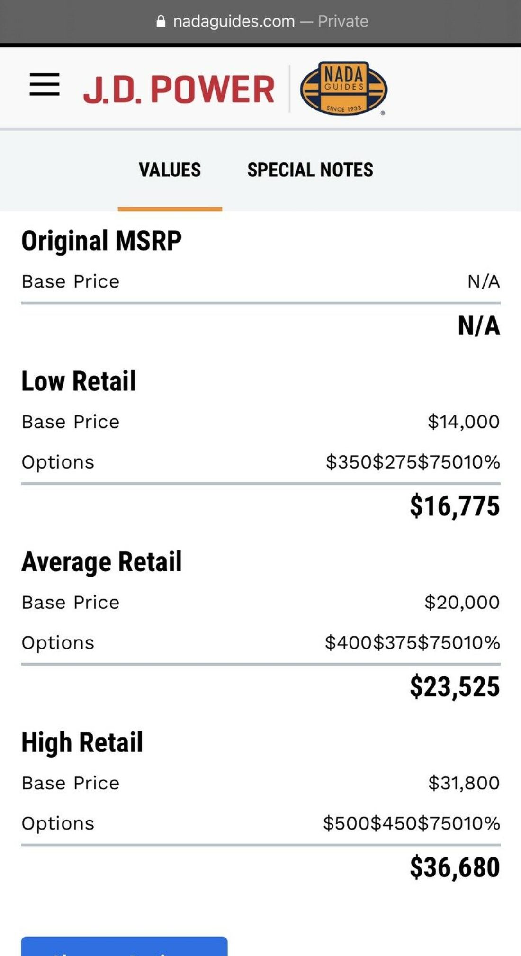The image size is (521, 956).
Task: Switch to the Values tab
Action: pyautogui.click(x=170, y=170)
